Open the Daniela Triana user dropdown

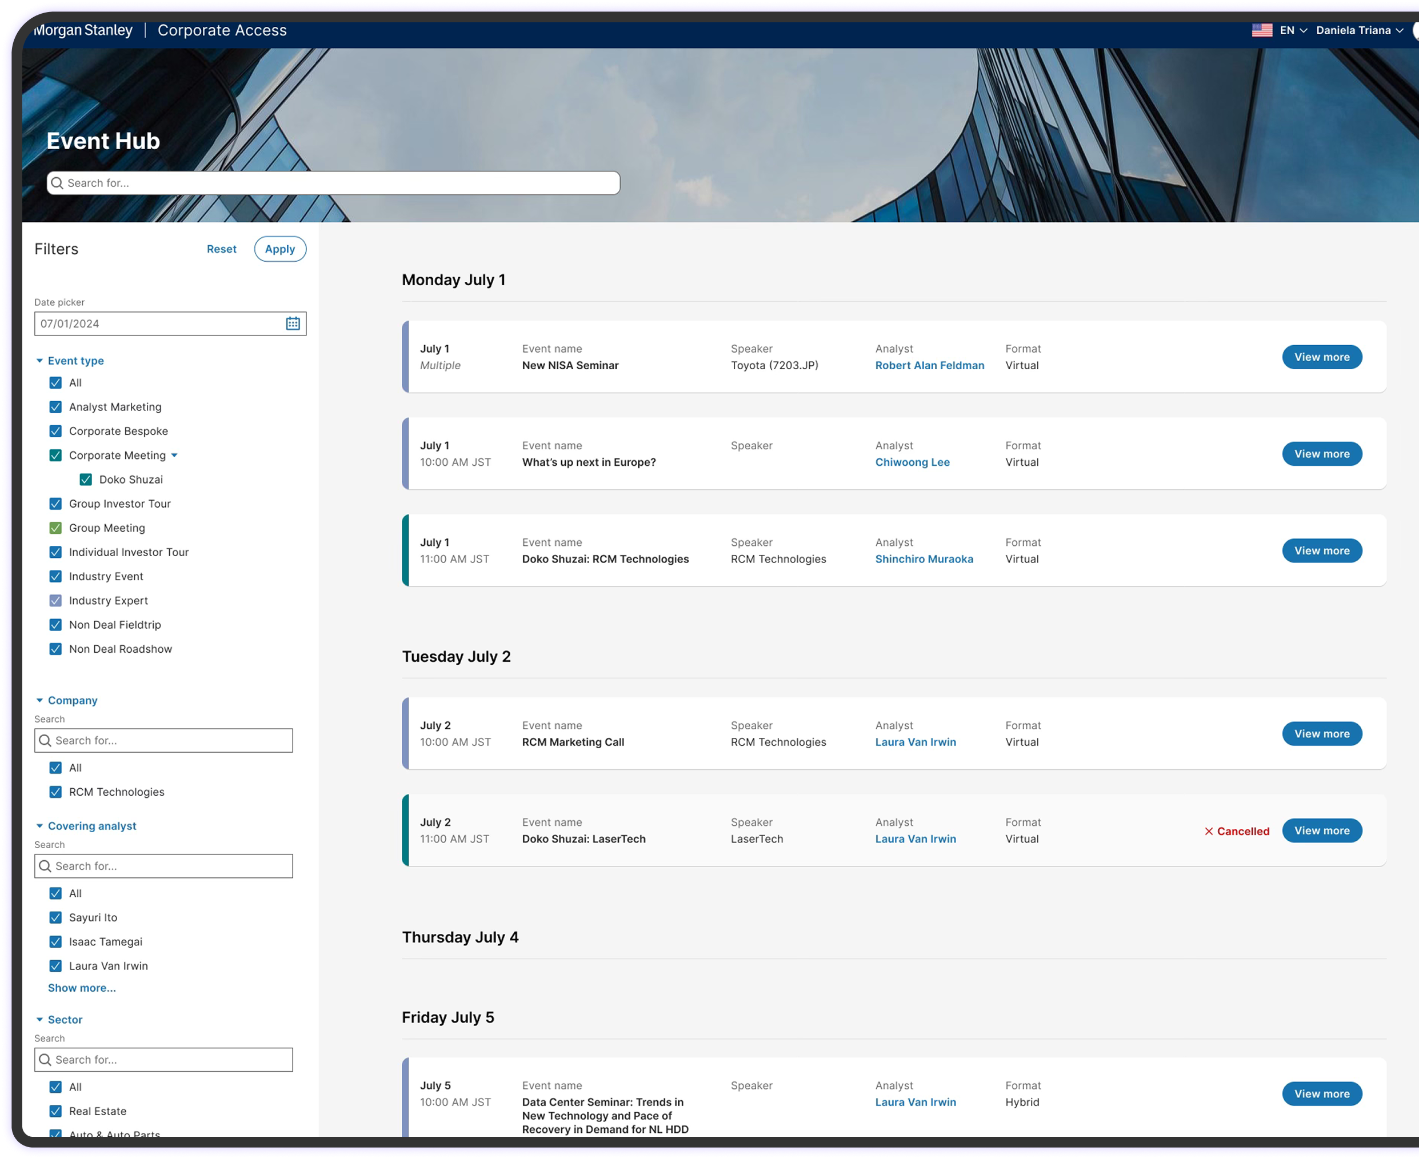1359,30
